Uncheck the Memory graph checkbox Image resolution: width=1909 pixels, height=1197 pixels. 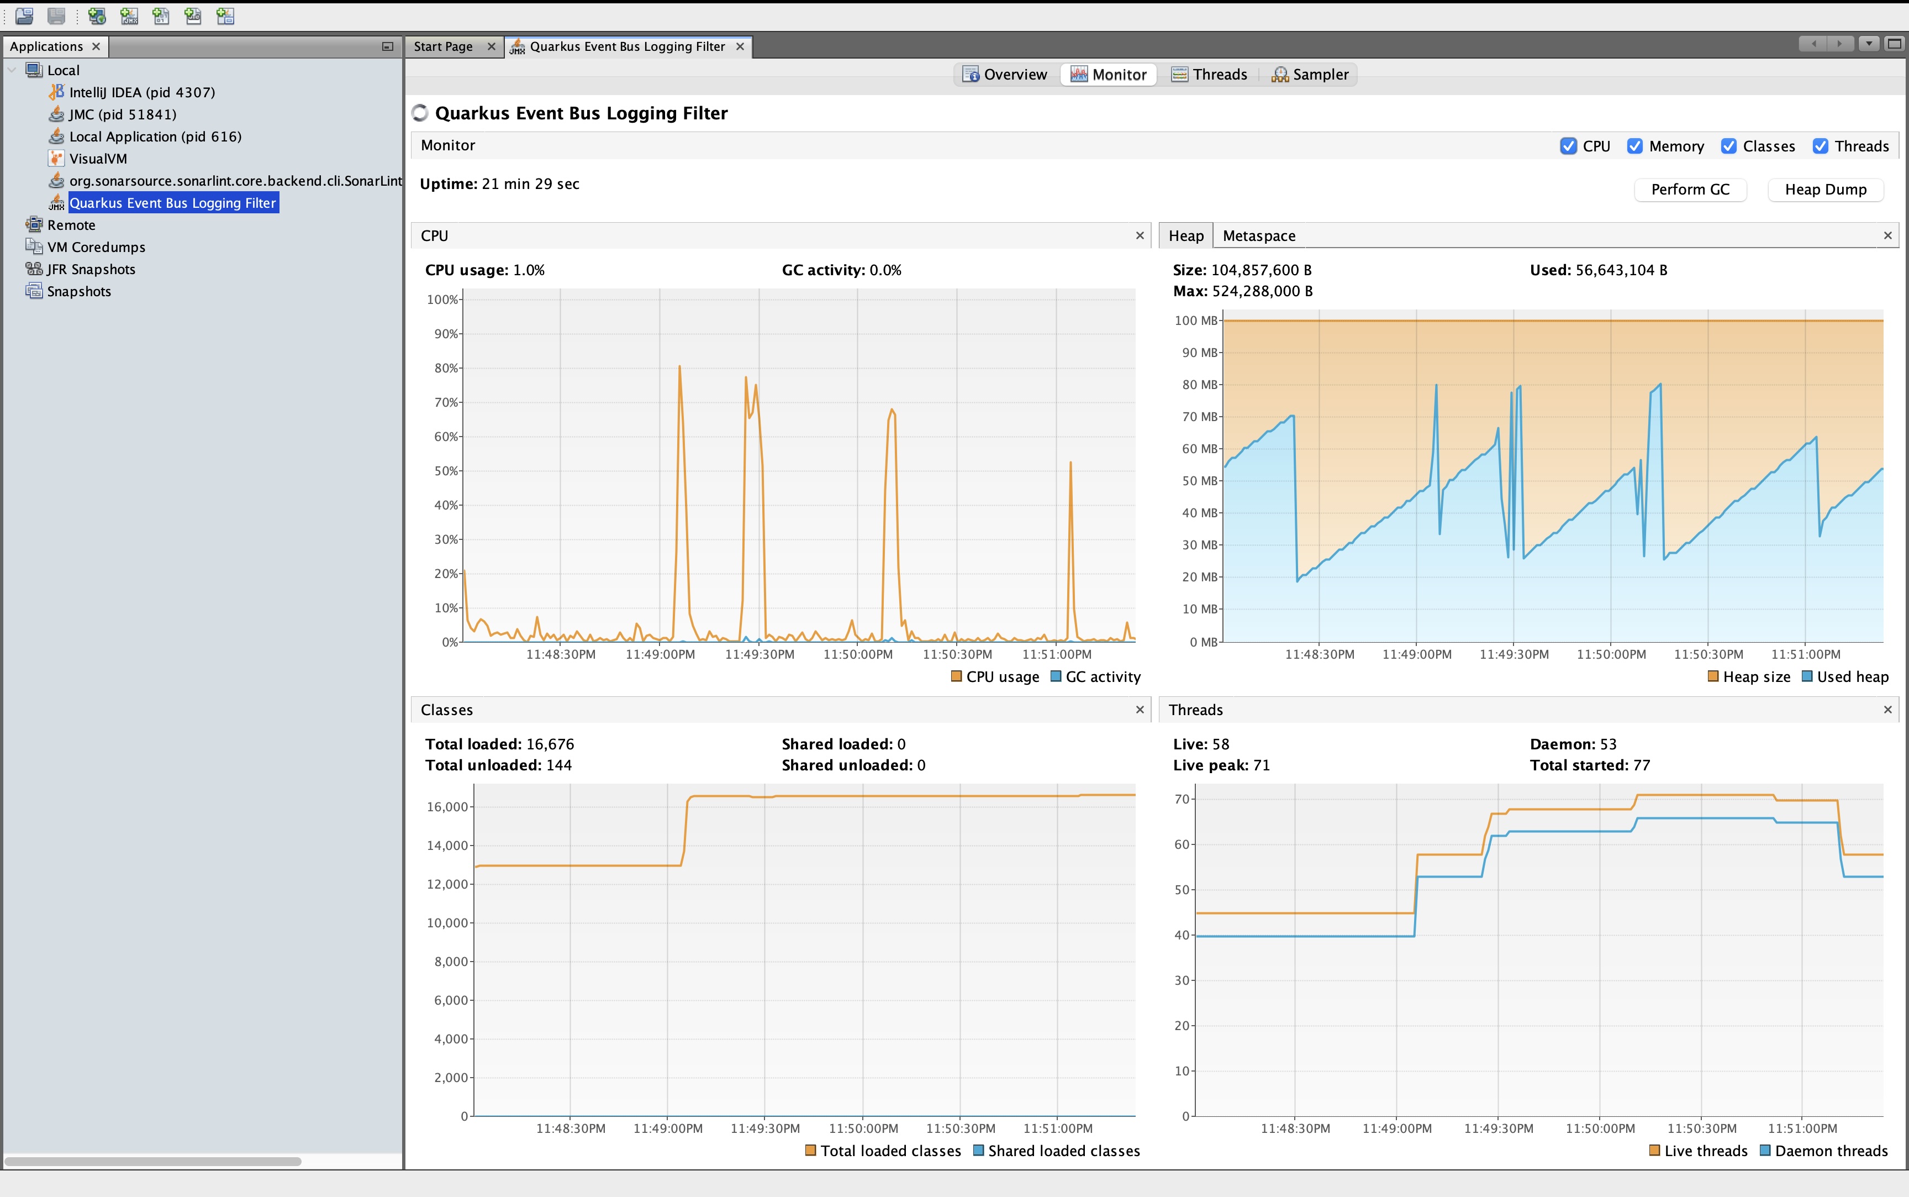(x=1634, y=146)
